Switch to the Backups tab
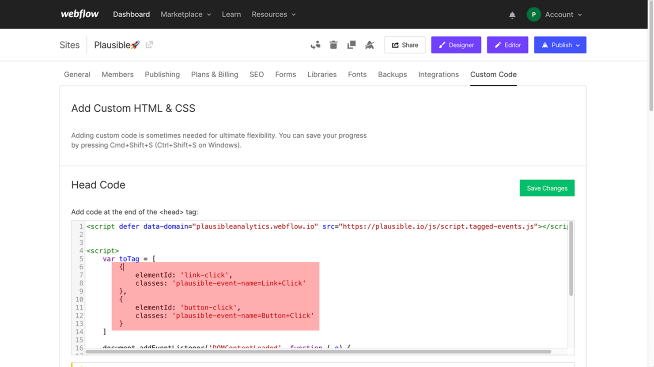This screenshot has height=367, width=654. (392, 74)
